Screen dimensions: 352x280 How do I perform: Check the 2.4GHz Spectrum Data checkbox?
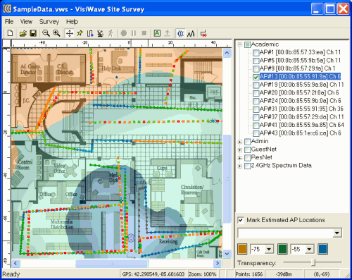pyautogui.click(x=247, y=166)
